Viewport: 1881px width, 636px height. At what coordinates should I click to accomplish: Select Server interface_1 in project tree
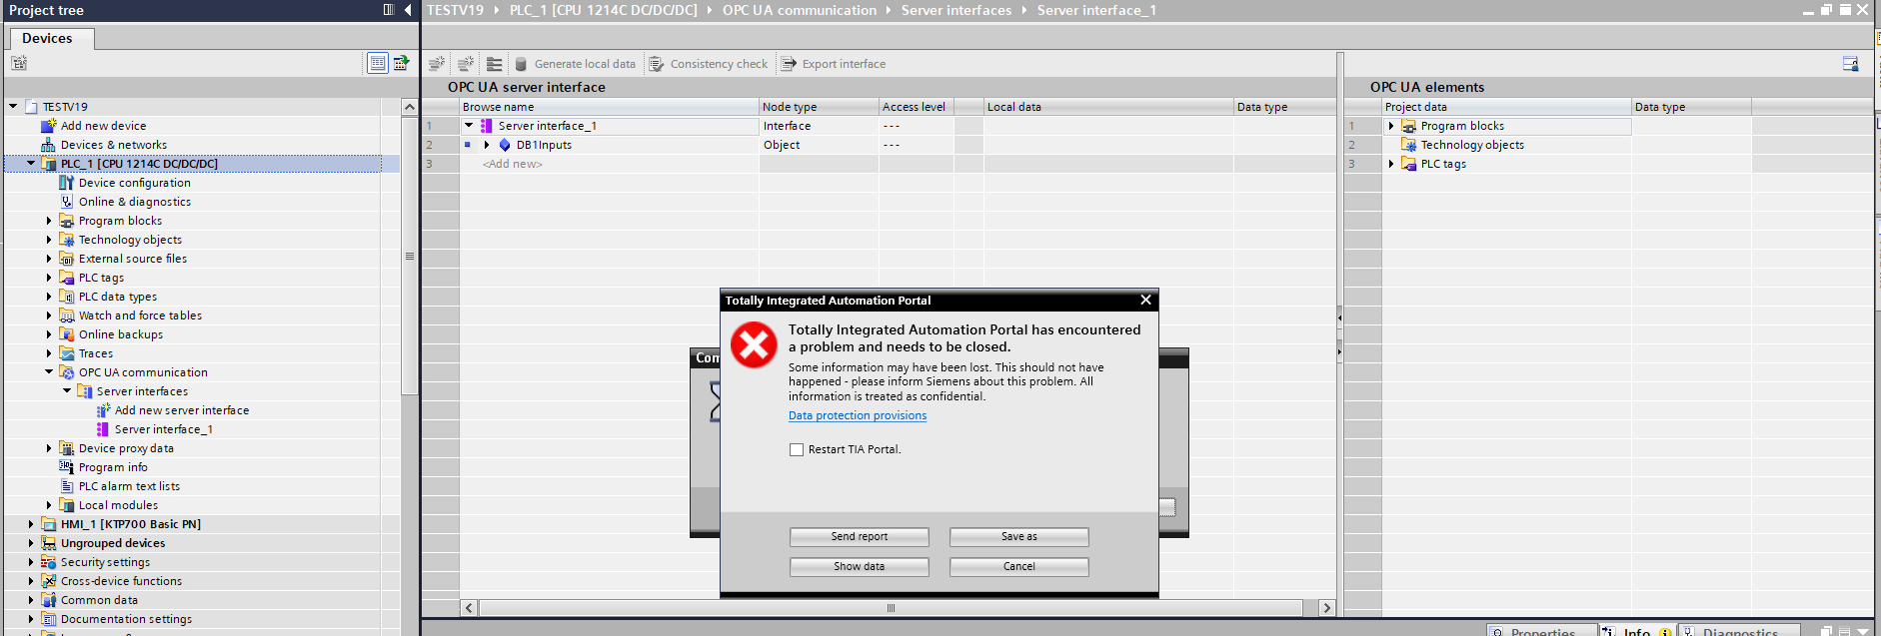click(163, 429)
